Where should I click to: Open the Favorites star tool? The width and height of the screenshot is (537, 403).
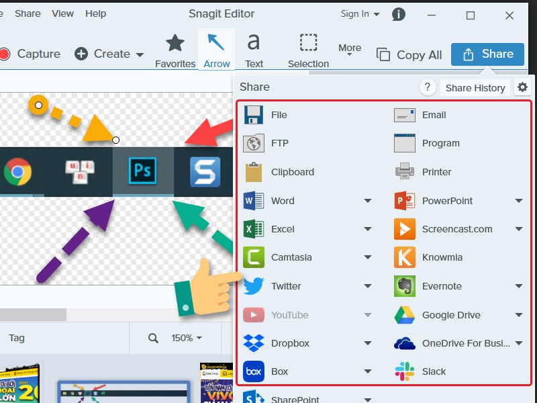click(175, 51)
